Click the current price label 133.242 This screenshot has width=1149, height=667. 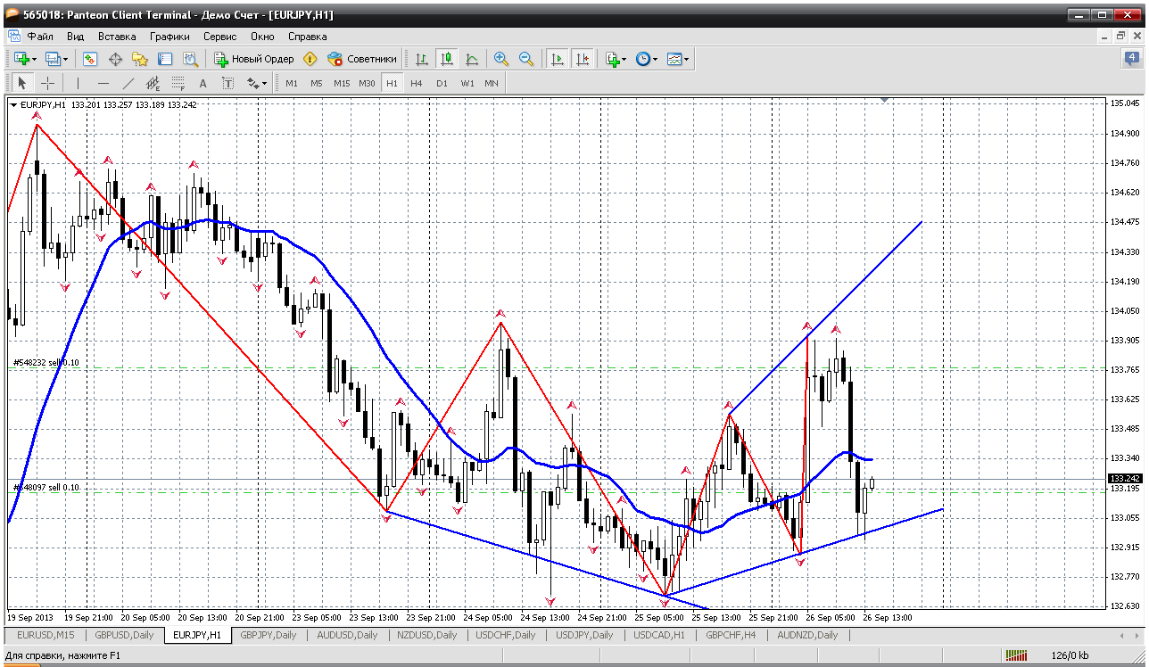tap(1124, 479)
